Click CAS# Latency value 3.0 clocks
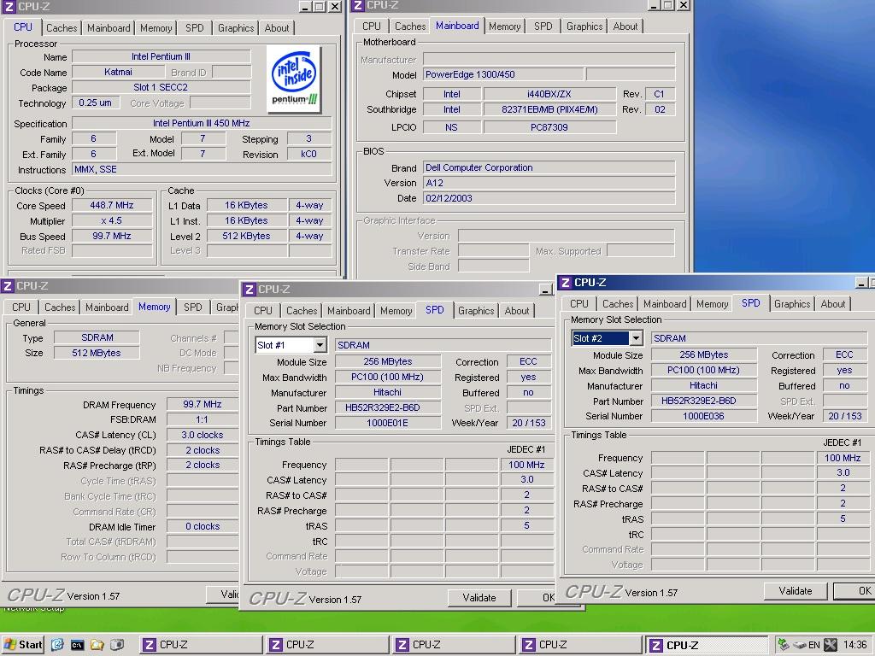 [x=203, y=435]
